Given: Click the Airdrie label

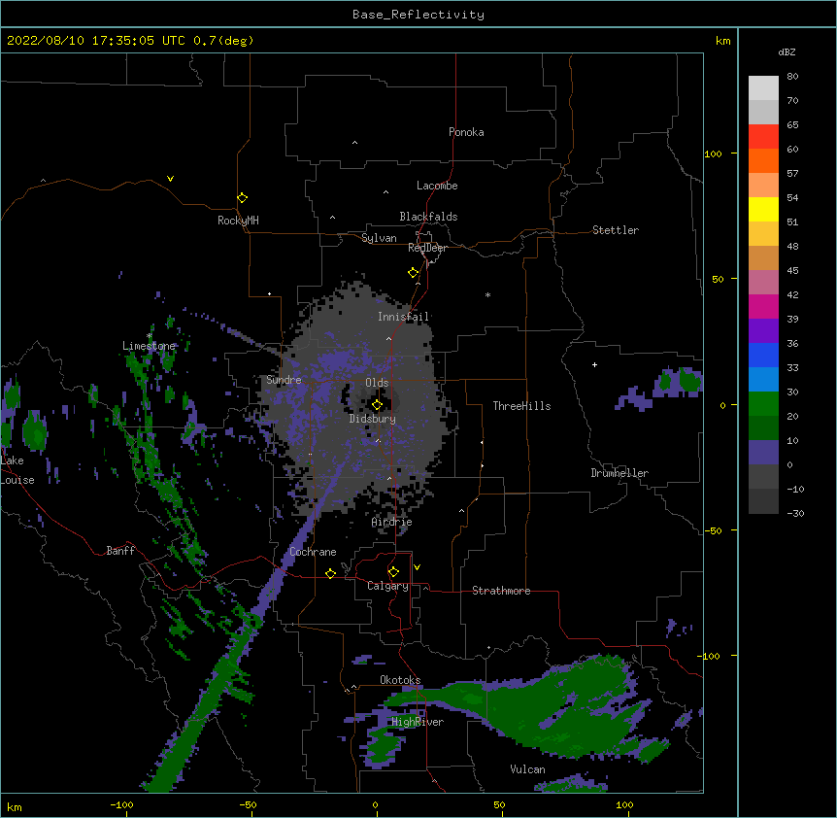Looking at the screenshot, I should point(392,522).
